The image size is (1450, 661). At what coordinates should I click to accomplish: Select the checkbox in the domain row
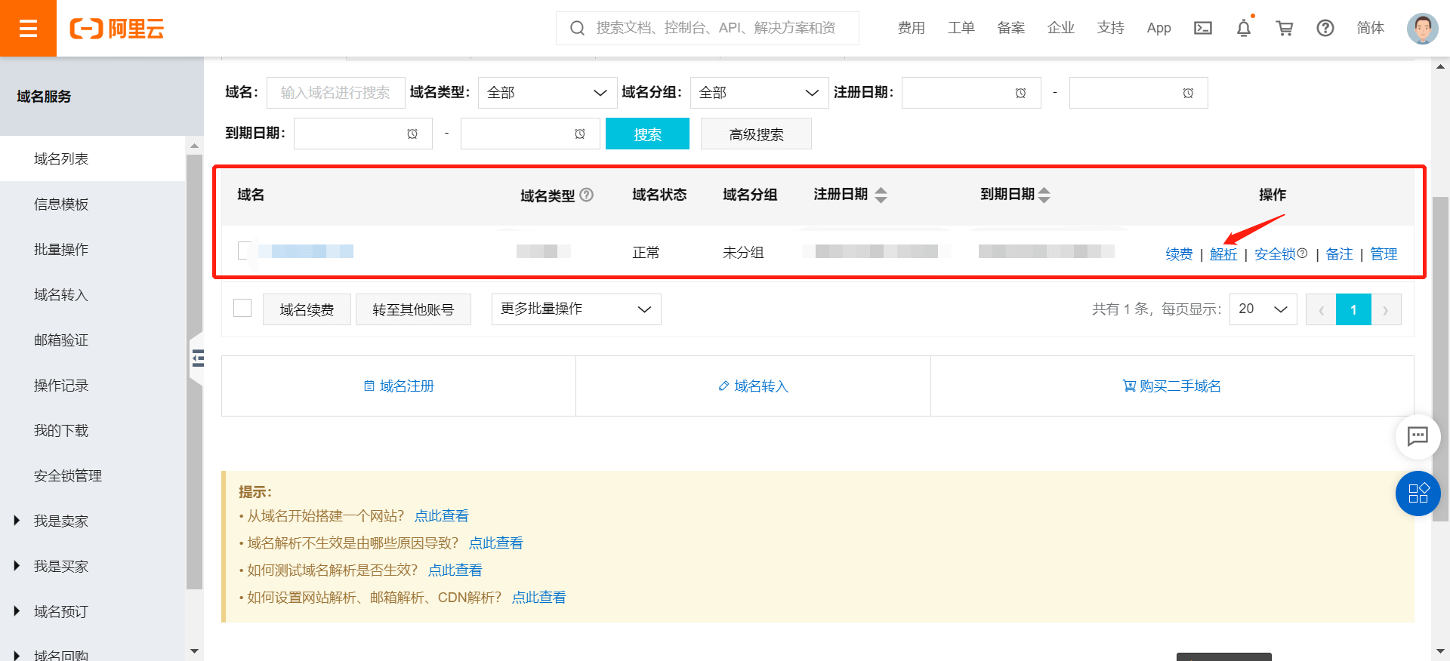[244, 251]
